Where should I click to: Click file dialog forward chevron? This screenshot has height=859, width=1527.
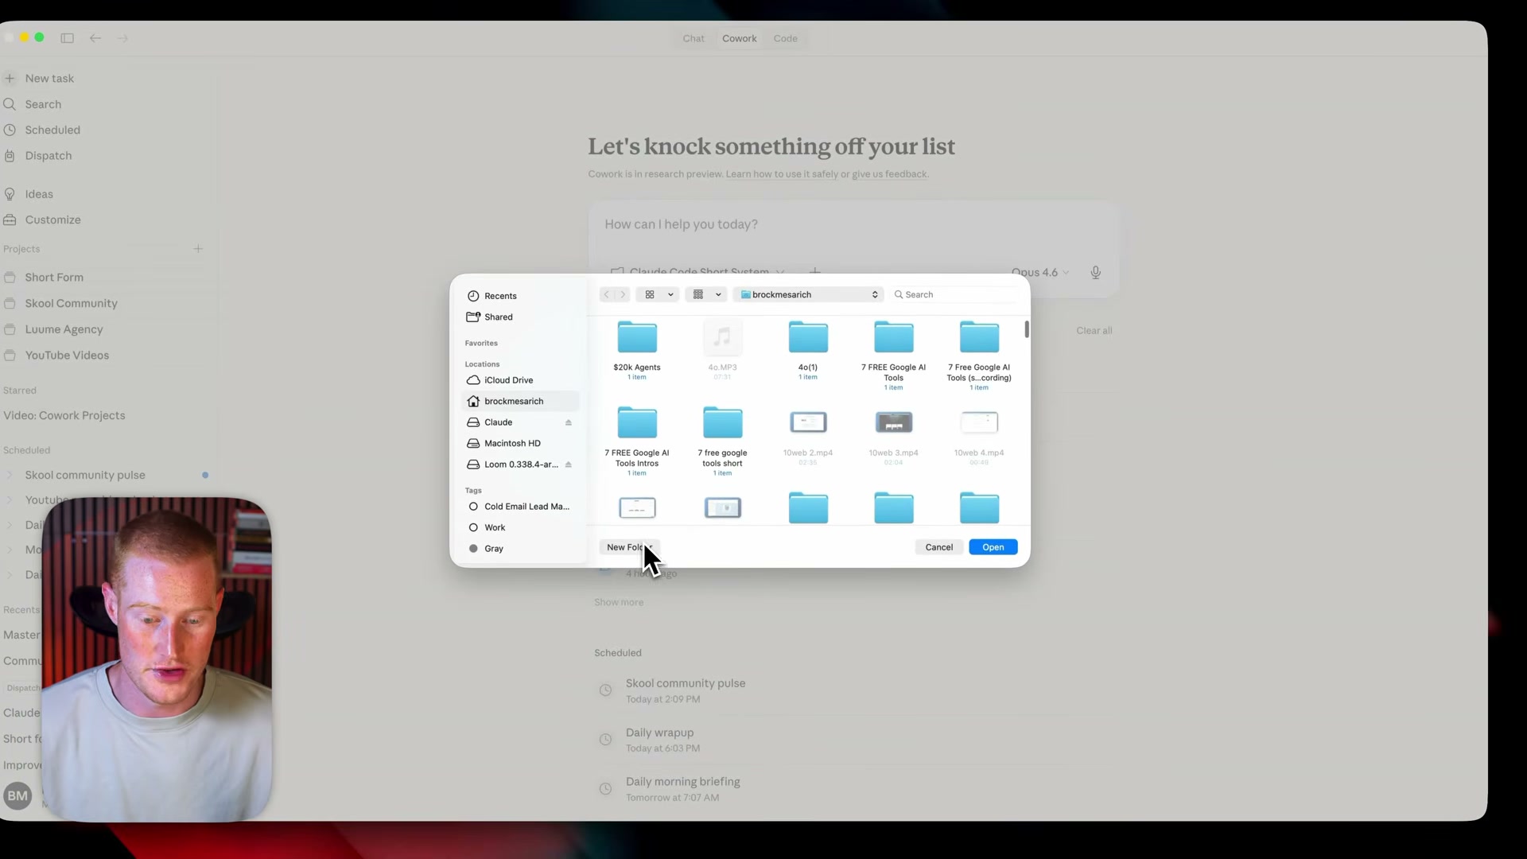click(623, 294)
